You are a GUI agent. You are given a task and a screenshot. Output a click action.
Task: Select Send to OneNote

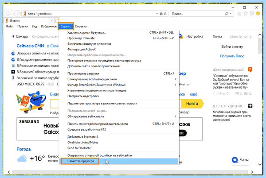[119, 148]
